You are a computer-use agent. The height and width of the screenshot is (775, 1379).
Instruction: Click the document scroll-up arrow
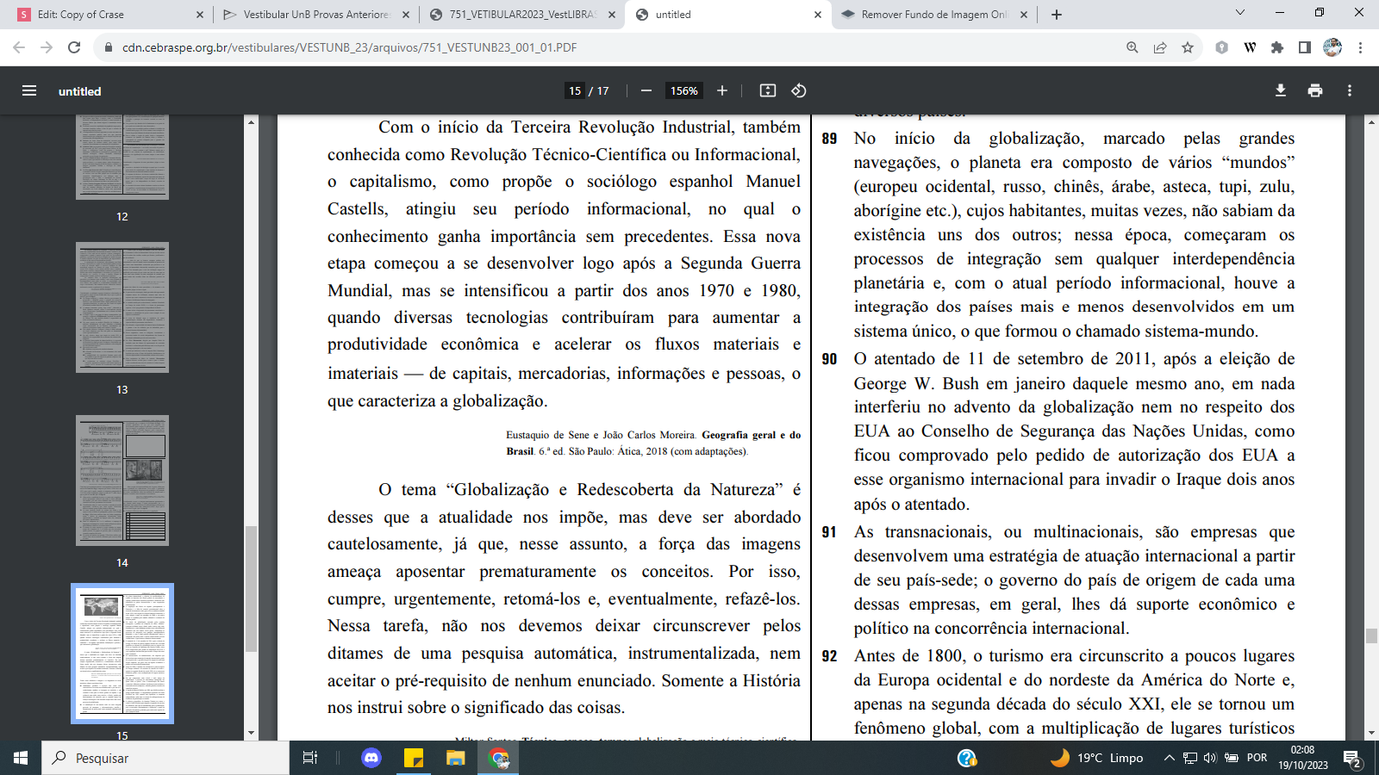(x=1371, y=121)
